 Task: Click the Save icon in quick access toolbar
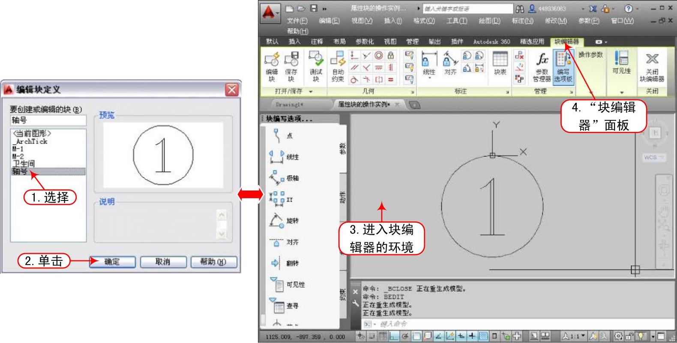(x=314, y=8)
